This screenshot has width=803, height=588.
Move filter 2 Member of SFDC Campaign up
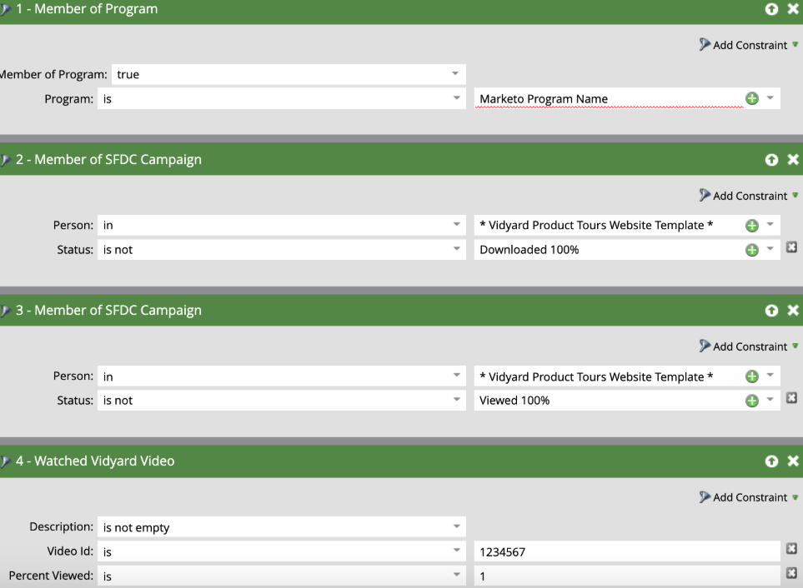[771, 160]
